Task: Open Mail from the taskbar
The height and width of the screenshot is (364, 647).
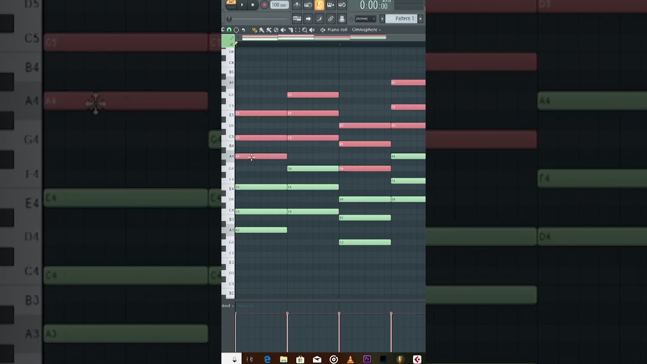Action: (317, 359)
